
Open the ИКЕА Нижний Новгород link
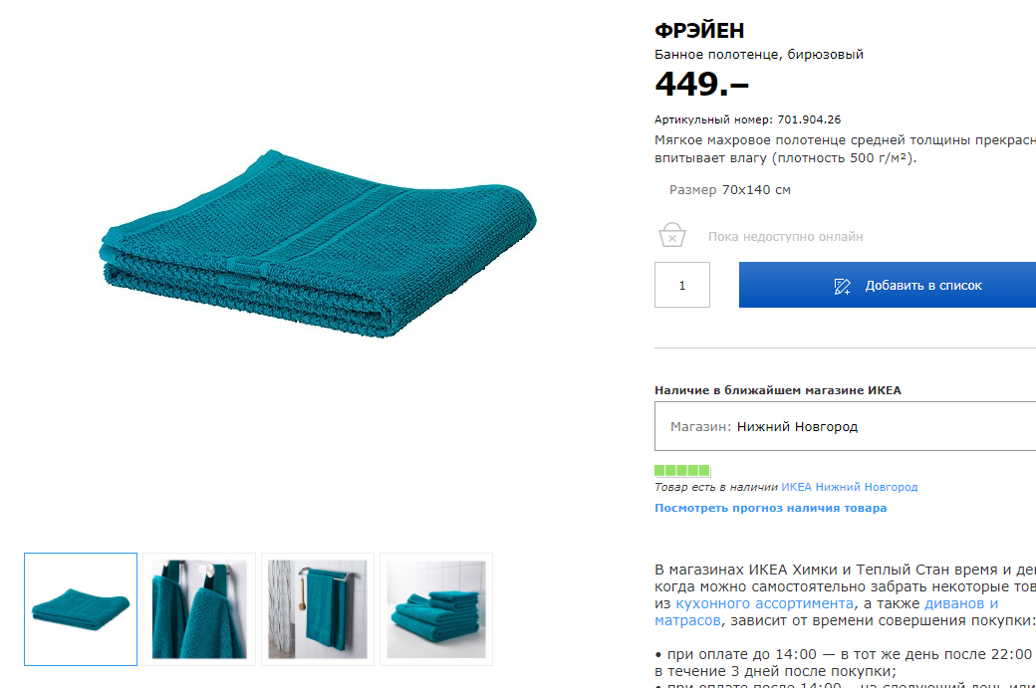(x=849, y=487)
